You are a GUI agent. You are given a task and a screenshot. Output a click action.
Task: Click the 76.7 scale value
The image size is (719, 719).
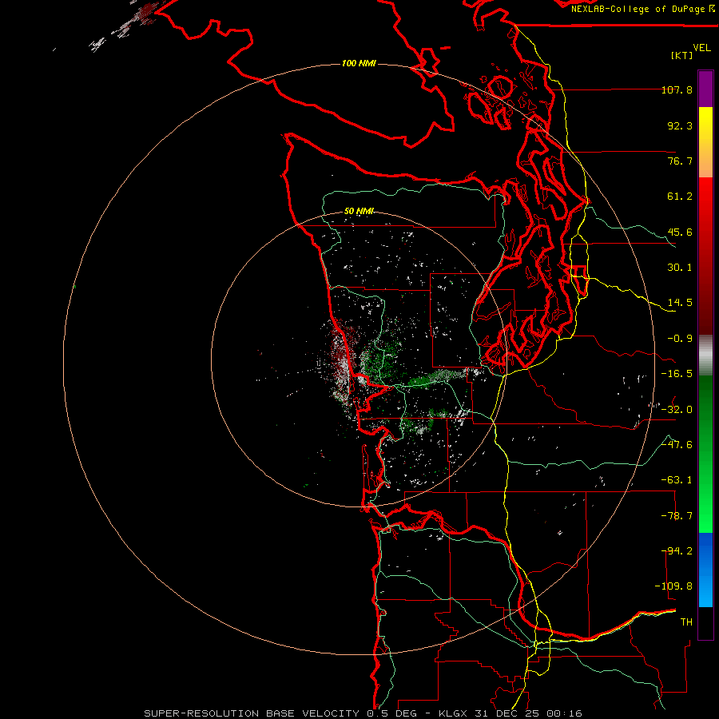(x=680, y=161)
